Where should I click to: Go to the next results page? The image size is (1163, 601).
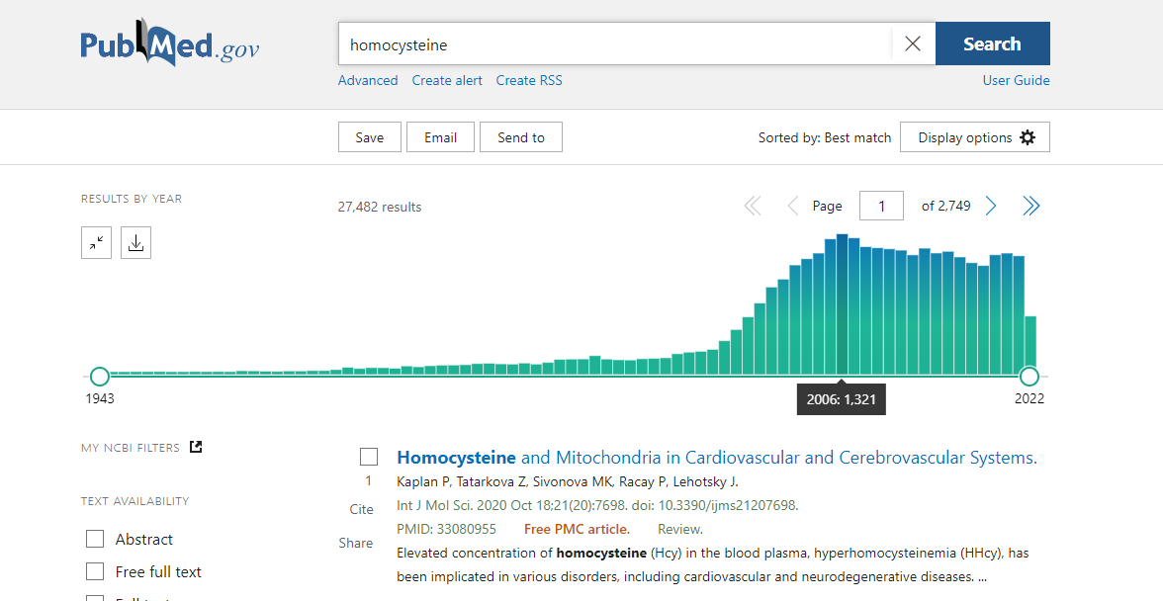pyautogui.click(x=991, y=206)
